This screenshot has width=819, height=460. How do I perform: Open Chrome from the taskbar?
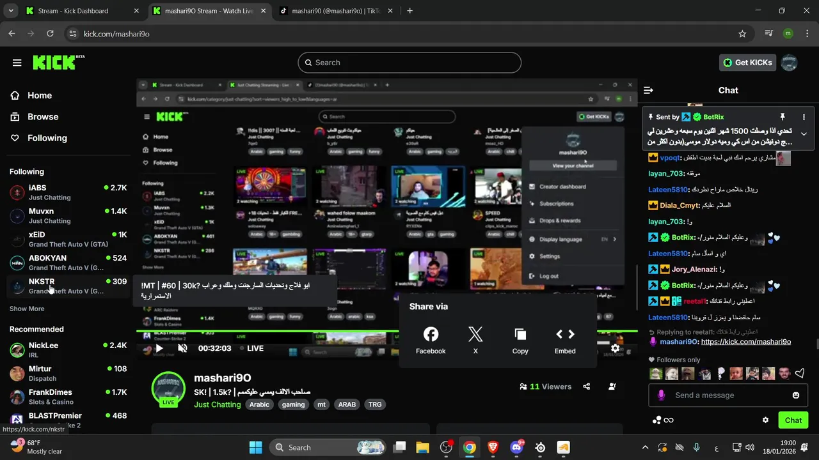click(x=470, y=447)
